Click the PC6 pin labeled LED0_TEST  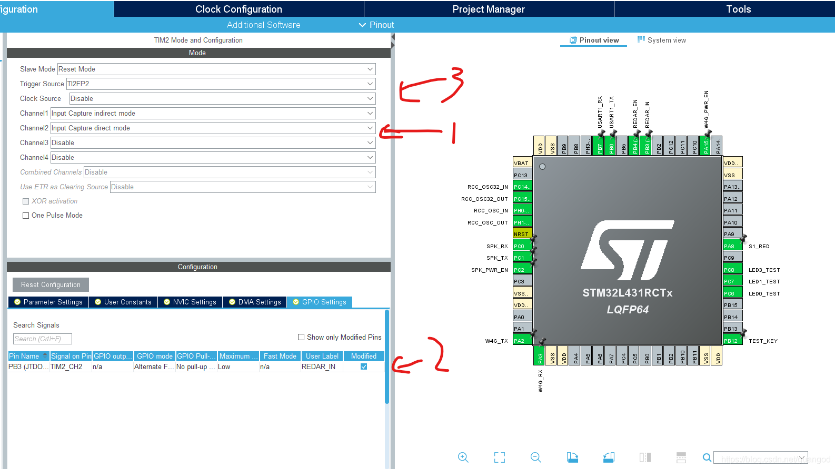point(732,293)
